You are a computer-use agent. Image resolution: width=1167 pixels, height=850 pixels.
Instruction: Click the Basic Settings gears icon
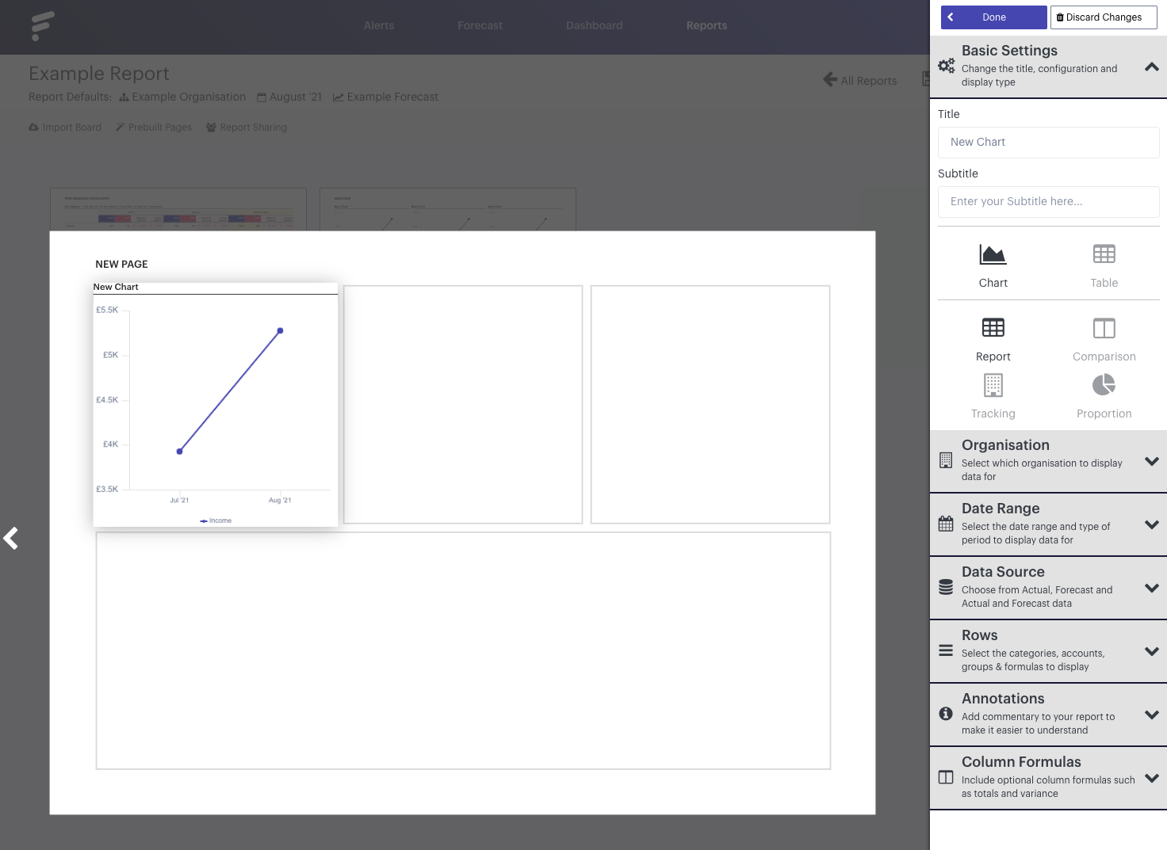click(947, 66)
